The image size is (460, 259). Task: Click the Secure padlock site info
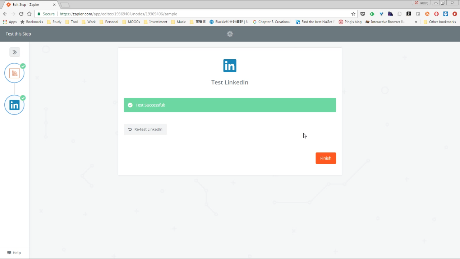[x=46, y=14]
